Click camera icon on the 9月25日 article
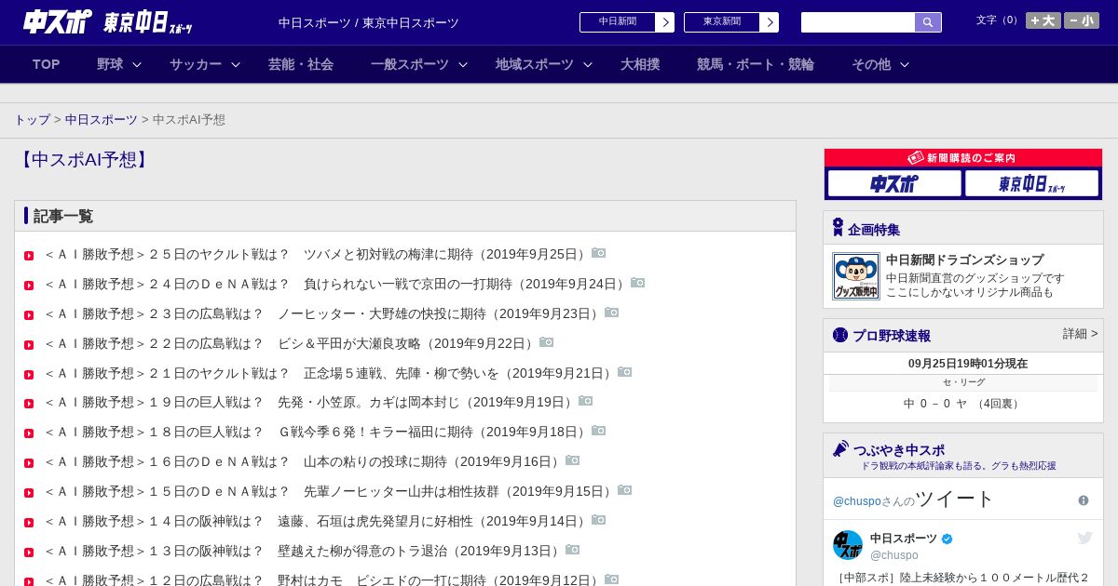Viewport: 1118px width, 586px height. point(599,253)
